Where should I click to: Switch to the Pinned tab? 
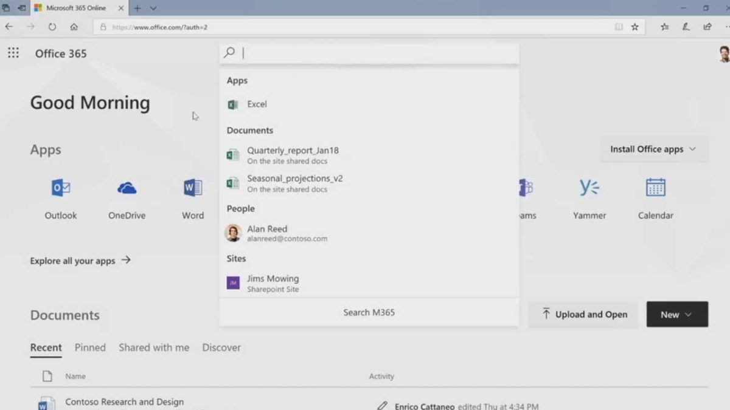point(90,347)
